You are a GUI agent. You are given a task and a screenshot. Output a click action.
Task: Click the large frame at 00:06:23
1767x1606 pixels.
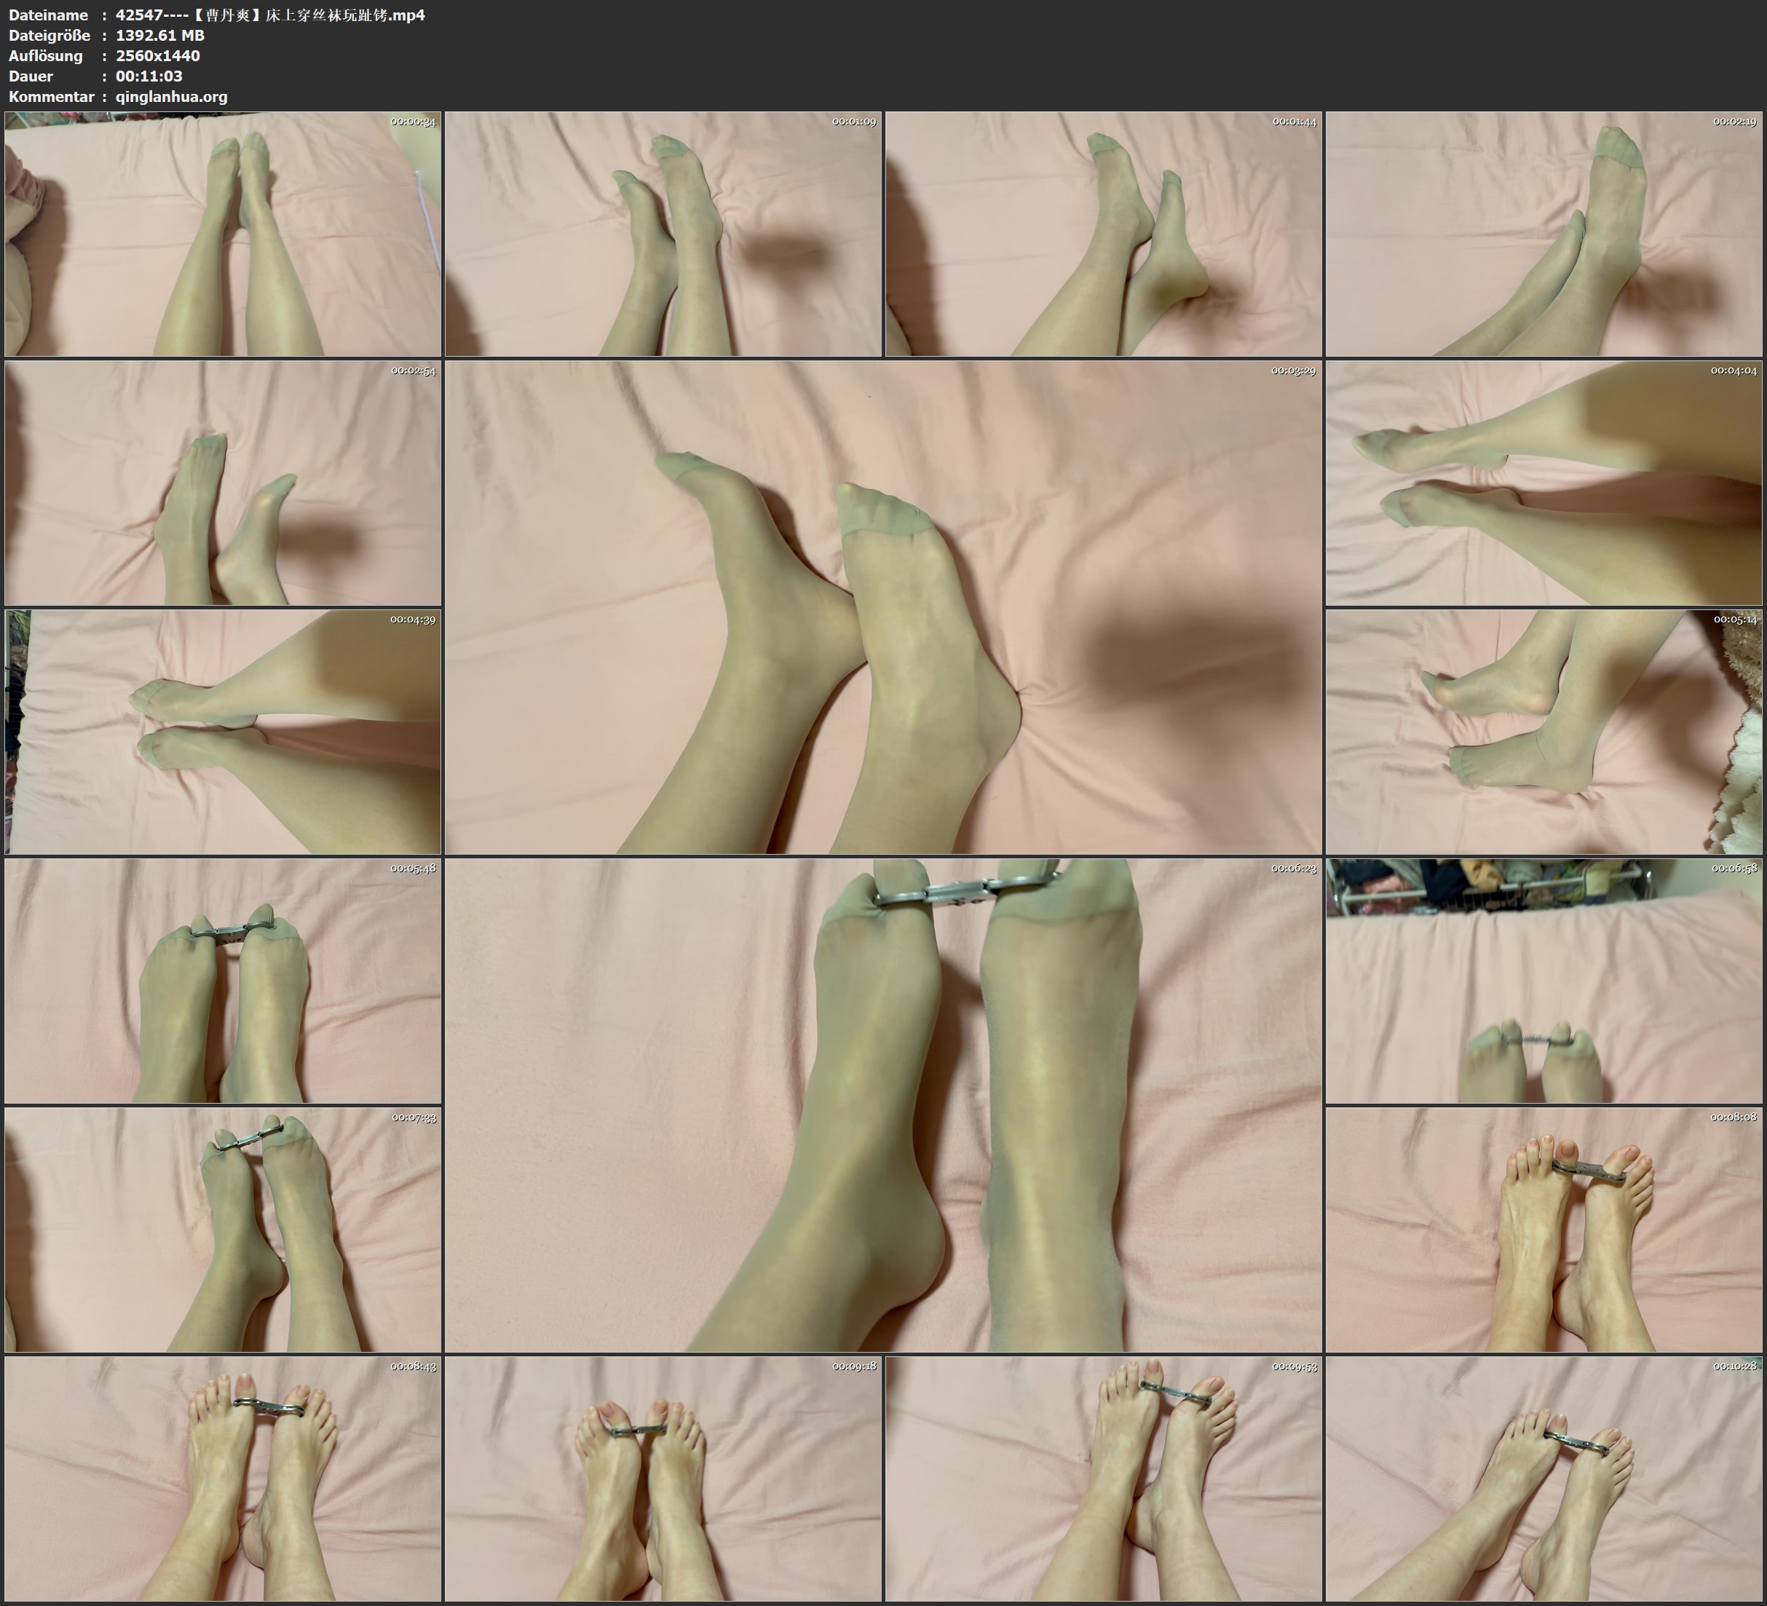(x=884, y=1105)
